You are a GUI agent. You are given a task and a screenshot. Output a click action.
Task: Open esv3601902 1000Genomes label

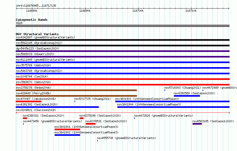(86, 132)
